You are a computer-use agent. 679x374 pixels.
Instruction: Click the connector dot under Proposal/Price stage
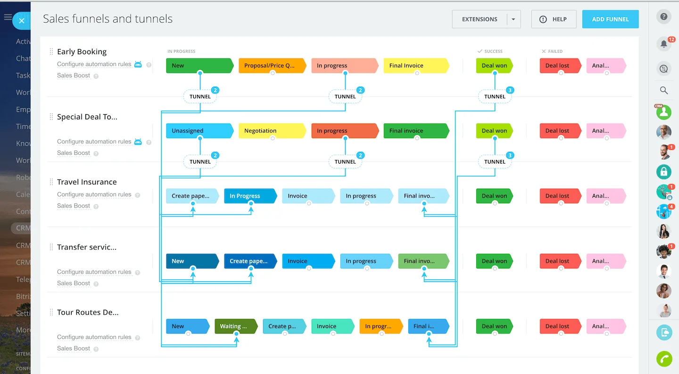(x=273, y=73)
